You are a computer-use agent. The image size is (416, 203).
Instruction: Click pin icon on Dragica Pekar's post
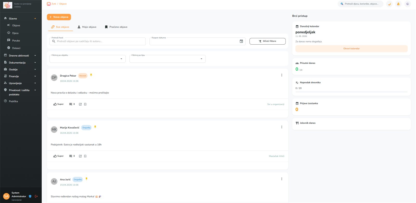coord(91,75)
